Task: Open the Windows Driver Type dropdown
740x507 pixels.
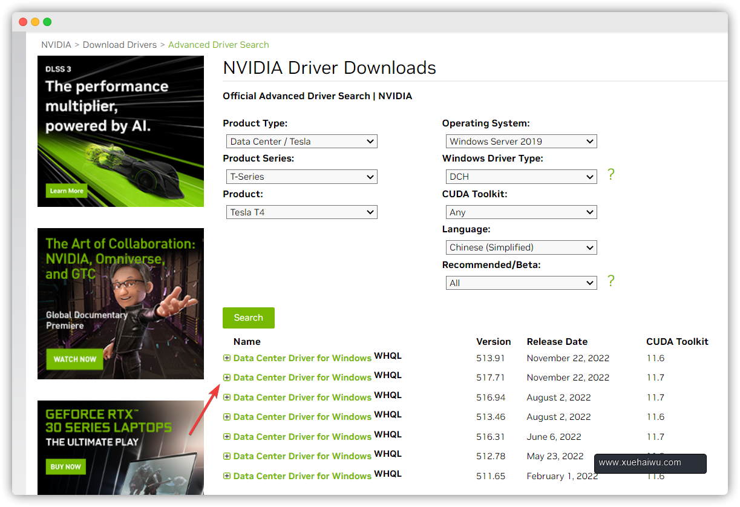Action: [x=521, y=177]
